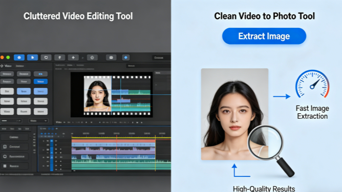Click the 'Fast Image Extraction' label
The width and height of the screenshot is (342, 192).
tap(312, 112)
